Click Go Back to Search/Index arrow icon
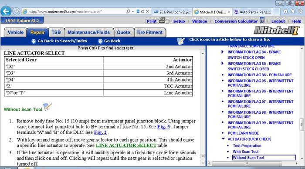305x169 pixels. point(34,41)
